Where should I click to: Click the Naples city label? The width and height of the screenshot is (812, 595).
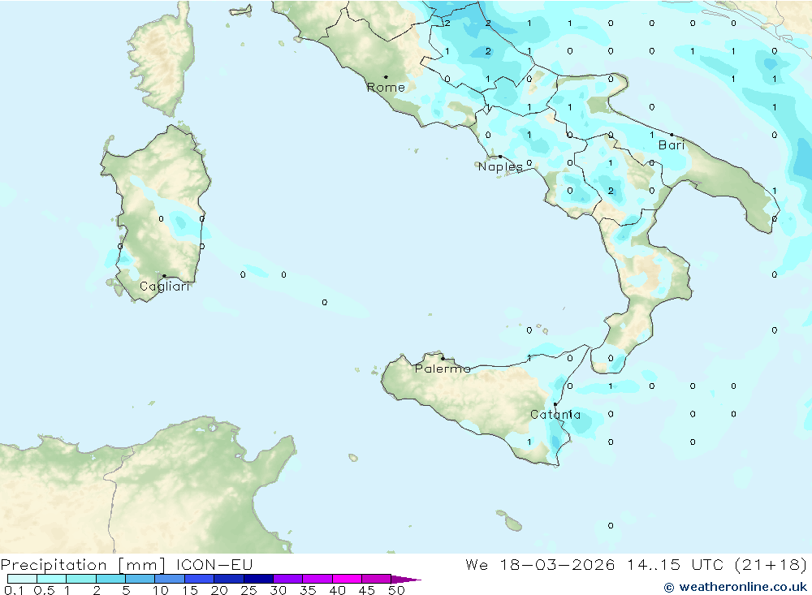[500, 166]
